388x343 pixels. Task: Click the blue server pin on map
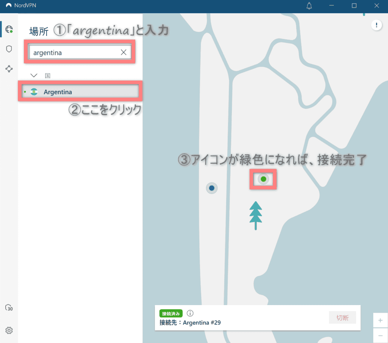[x=211, y=188]
